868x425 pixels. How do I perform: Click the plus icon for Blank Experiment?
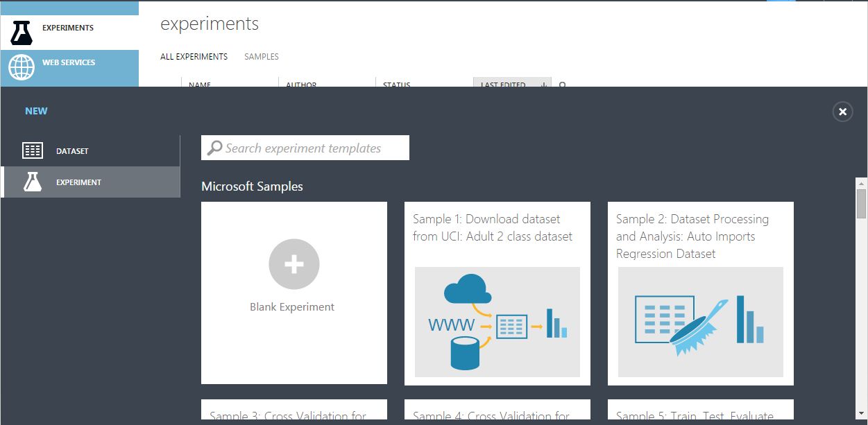(x=294, y=263)
